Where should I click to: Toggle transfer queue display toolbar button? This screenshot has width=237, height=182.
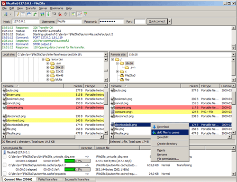35,14
